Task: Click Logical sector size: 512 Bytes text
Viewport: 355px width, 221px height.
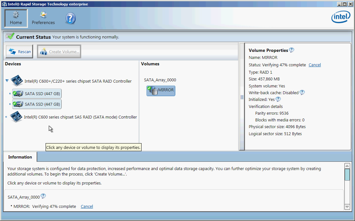Action: click(x=275, y=134)
